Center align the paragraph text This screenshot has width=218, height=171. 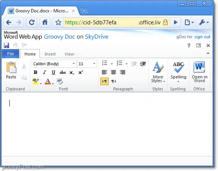pos(114,72)
